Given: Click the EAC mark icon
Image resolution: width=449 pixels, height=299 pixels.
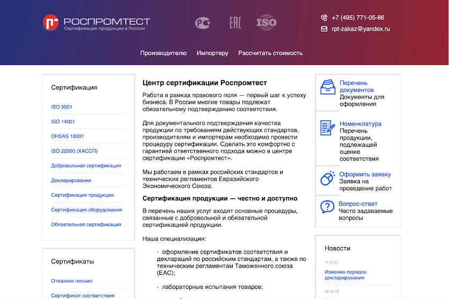Looking at the screenshot, I should 235,23.
